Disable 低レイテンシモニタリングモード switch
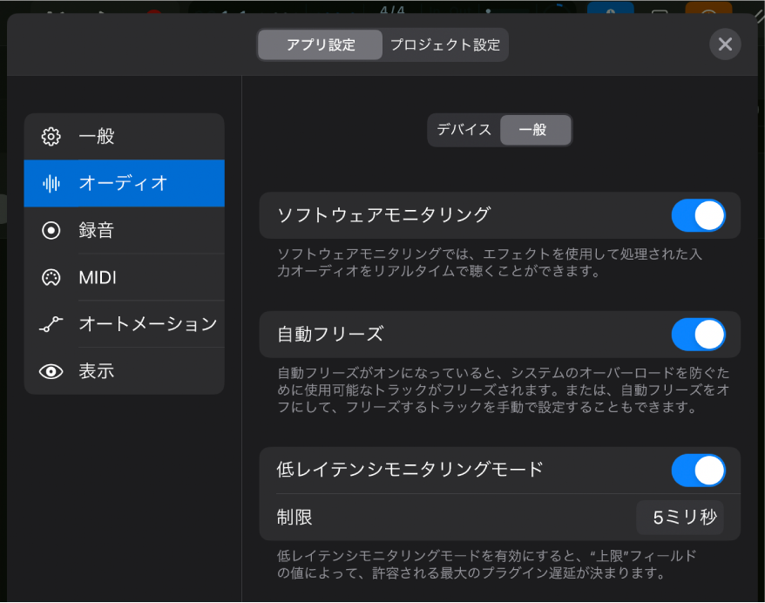The width and height of the screenshot is (765, 603). [698, 471]
